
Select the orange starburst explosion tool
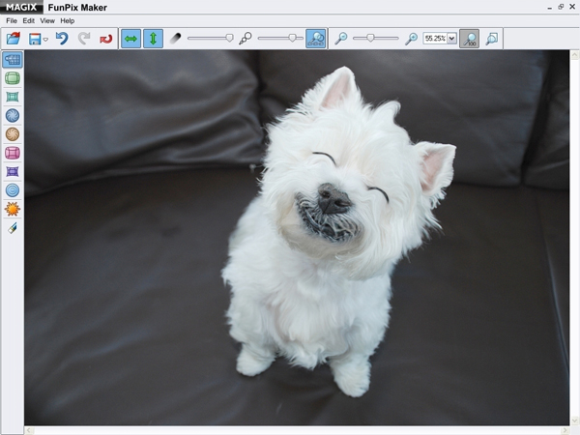[x=13, y=209]
